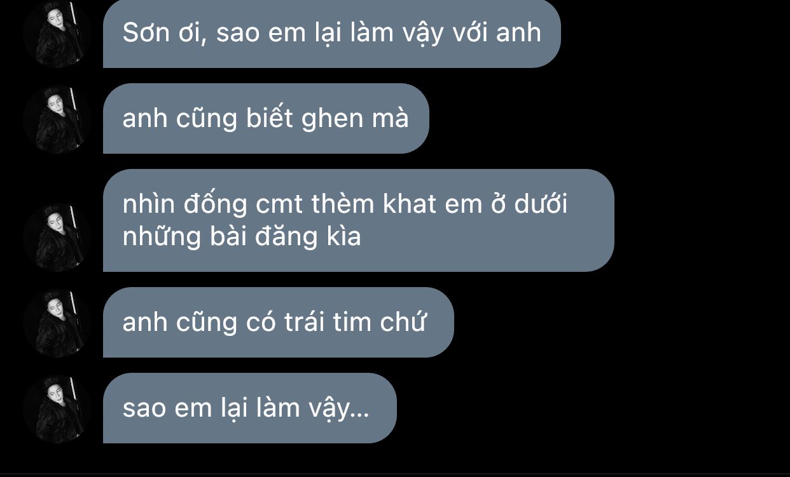Click the words 'Sơn ơi' in first message
Screen dimensions: 790x477
coord(165,32)
